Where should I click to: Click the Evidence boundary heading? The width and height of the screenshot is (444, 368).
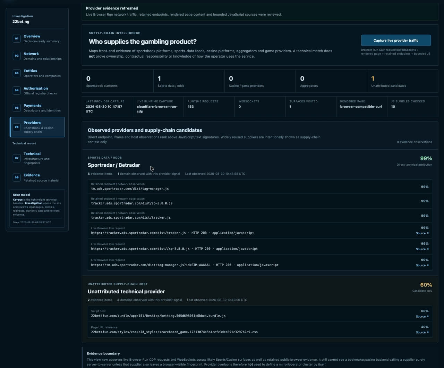point(103,353)
